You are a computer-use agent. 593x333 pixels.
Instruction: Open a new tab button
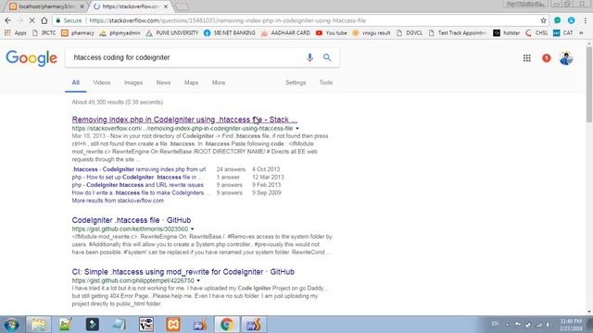(183, 6)
